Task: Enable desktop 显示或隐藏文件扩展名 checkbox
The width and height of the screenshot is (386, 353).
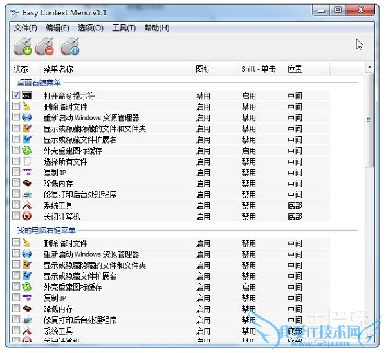Action: click(x=16, y=138)
